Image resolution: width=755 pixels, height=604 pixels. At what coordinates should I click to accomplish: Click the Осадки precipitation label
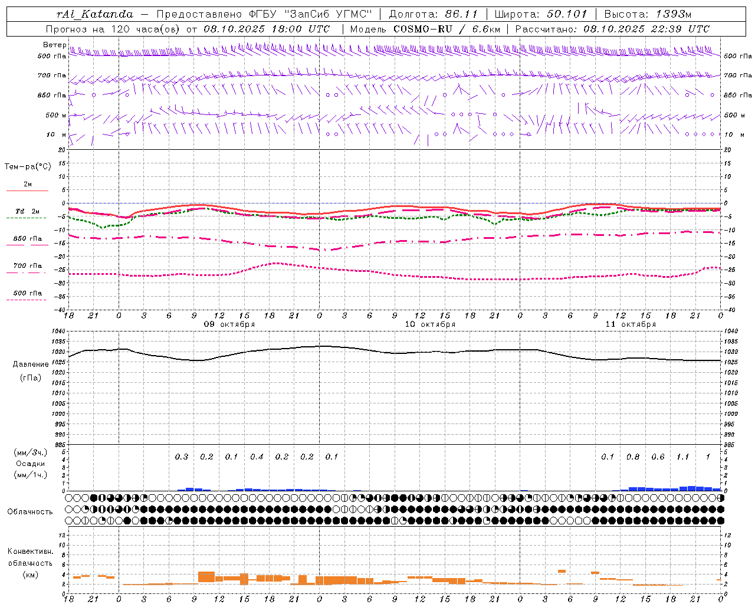click(30, 464)
